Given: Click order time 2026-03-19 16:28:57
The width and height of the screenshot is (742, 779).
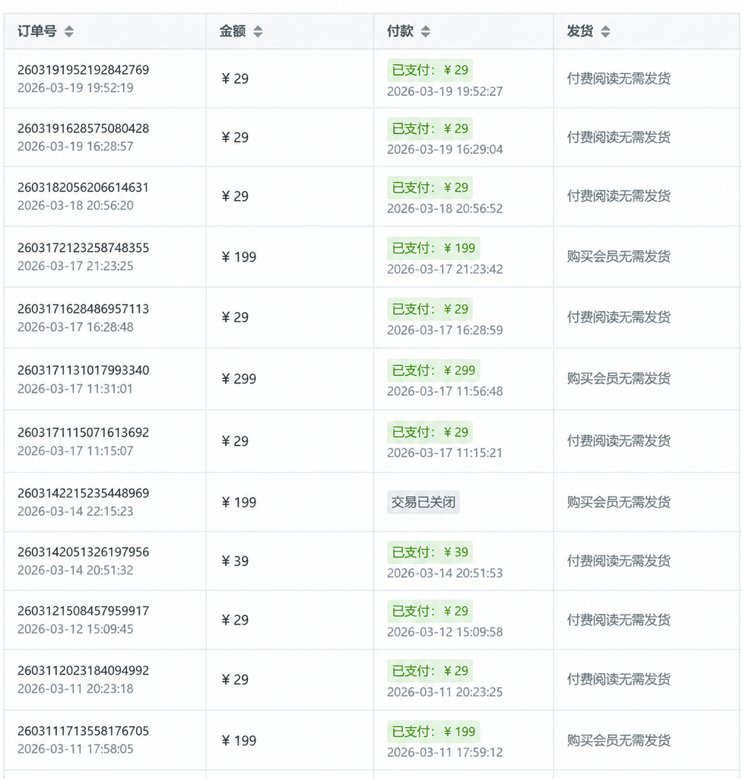Looking at the screenshot, I should tap(75, 147).
